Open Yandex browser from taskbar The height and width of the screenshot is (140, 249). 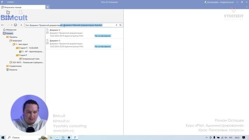coord(57,137)
